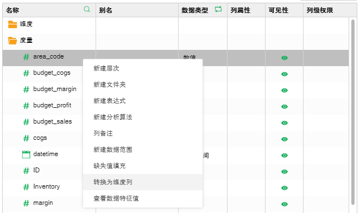360x213 pixels.
Task: Select the margin row name
Action: coord(43,203)
